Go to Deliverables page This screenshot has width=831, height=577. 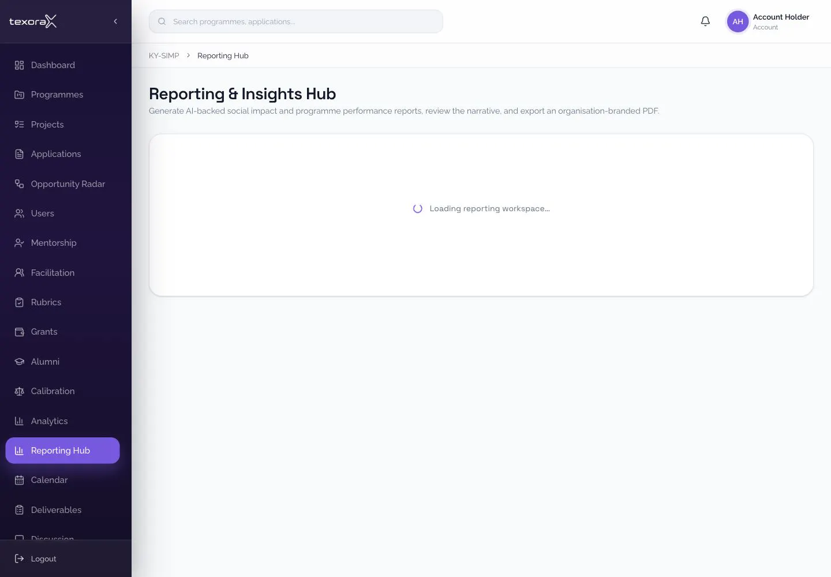[62, 510]
